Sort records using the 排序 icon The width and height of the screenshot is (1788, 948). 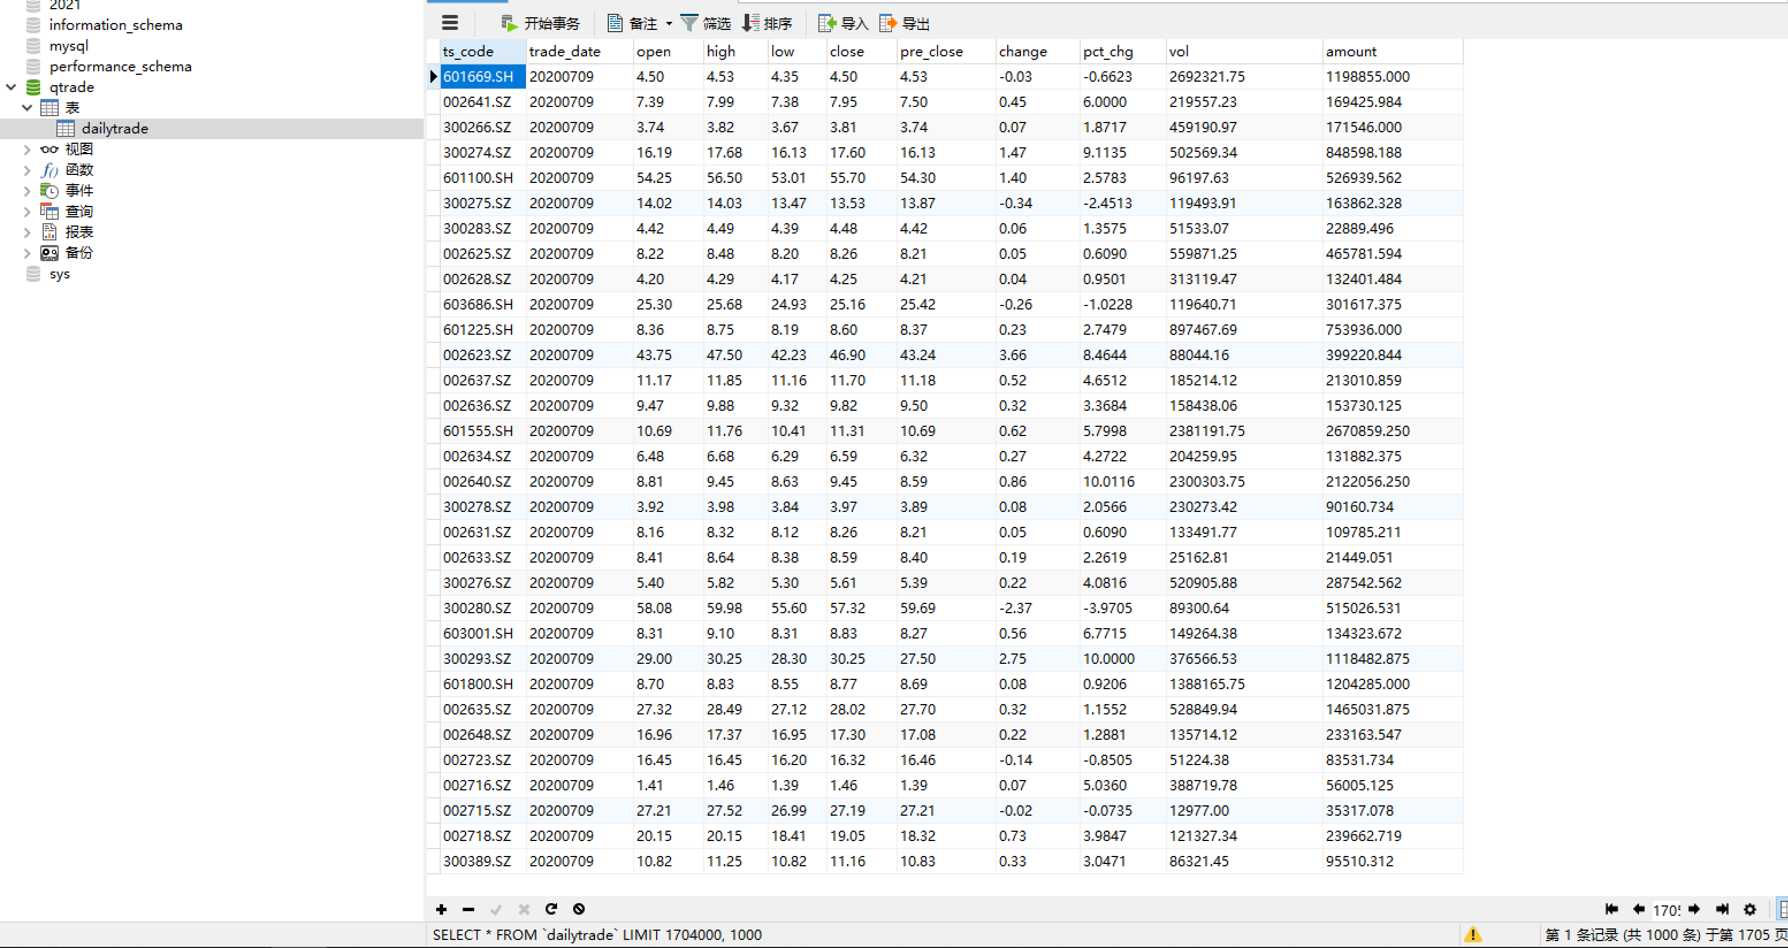pyautogui.click(x=767, y=22)
